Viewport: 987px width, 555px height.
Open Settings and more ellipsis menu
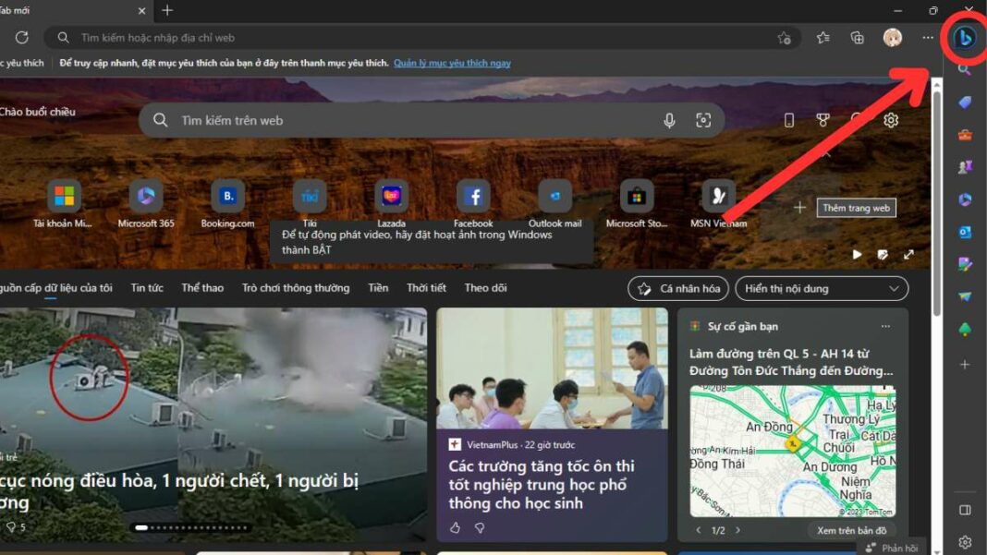click(927, 38)
